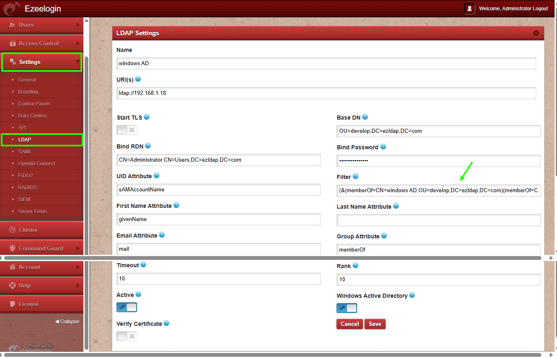Viewport: 557px width, 358px height.
Task: Click the administrator user avatar icon
Action: coord(469,9)
